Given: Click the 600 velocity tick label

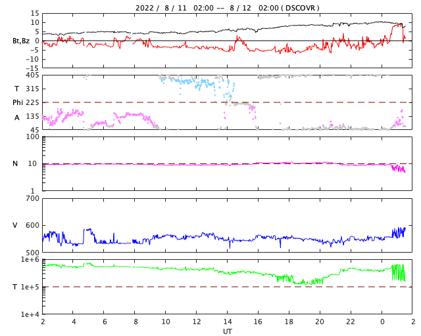Looking at the screenshot, I should tap(32, 225).
